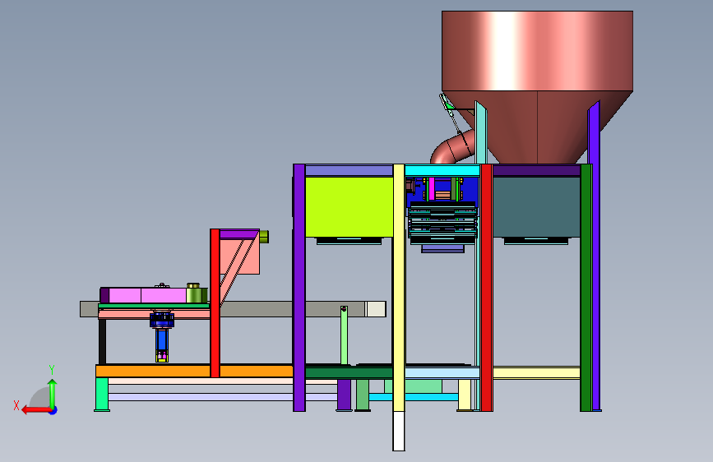
Task: Click the blue Z axis dot of the triad
Action: 53,410
